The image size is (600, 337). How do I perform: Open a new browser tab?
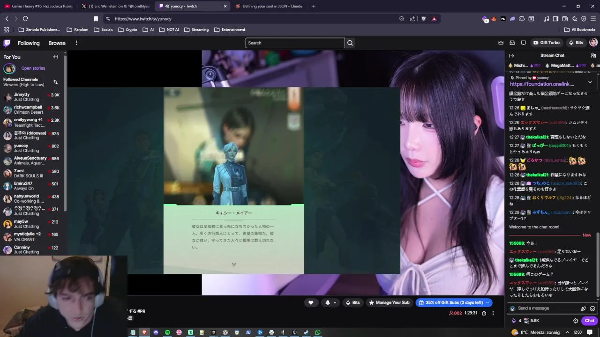314,6
